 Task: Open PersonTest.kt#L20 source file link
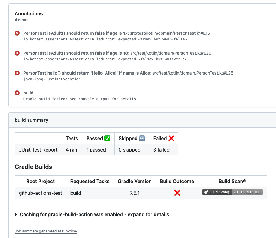click(171, 53)
